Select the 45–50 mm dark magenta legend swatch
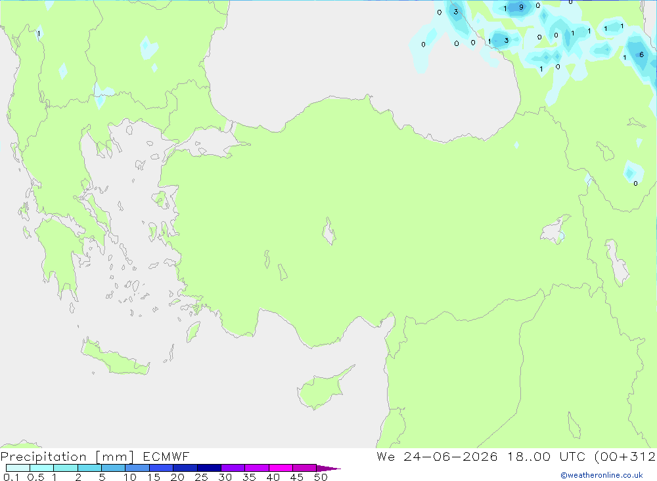The height and width of the screenshot is (481, 657). pyautogui.click(x=305, y=468)
